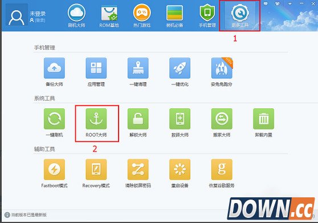Launch 一键清理 cleanup broom icon
Image resolution: width=318 pixels, height=223 pixels.
pos(138,68)
